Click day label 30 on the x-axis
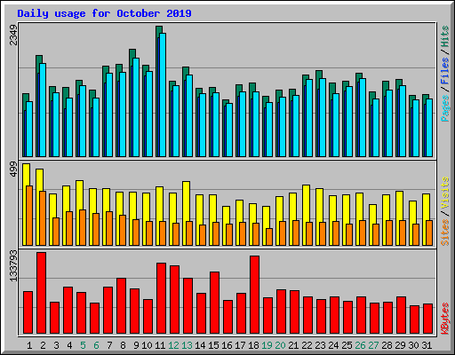The width and height of the screenshot is (455, 355). tap(413, 345)
